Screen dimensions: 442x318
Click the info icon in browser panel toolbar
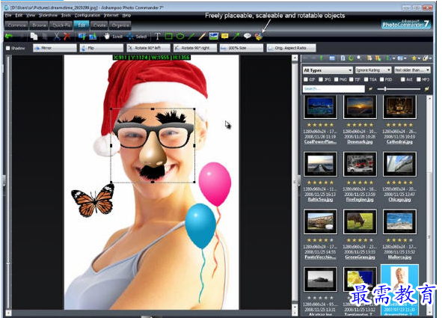[x=343, y=58]
